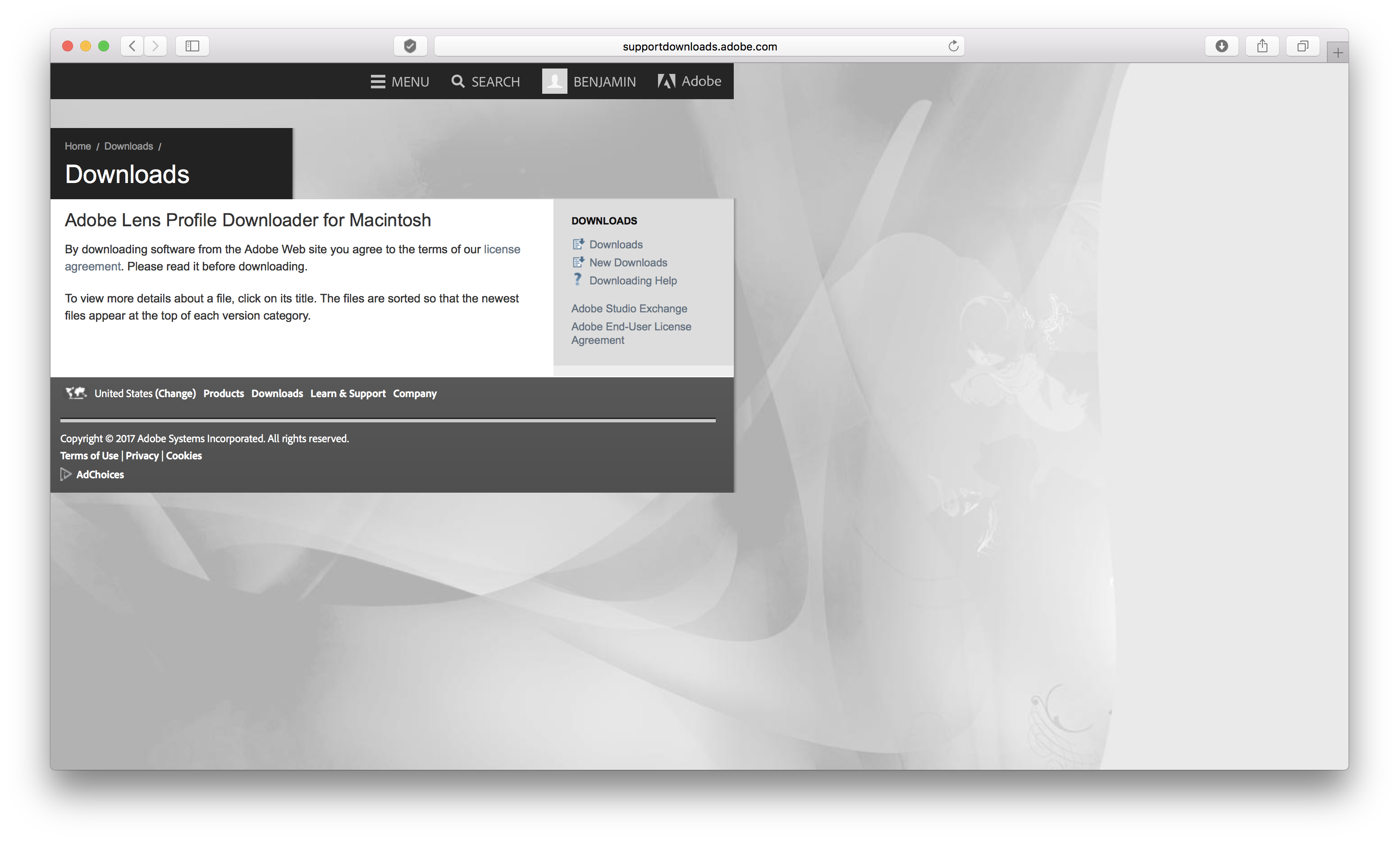Click the Privacy link in footer
Screen dimensions: 1399x842
coord(141,455)
